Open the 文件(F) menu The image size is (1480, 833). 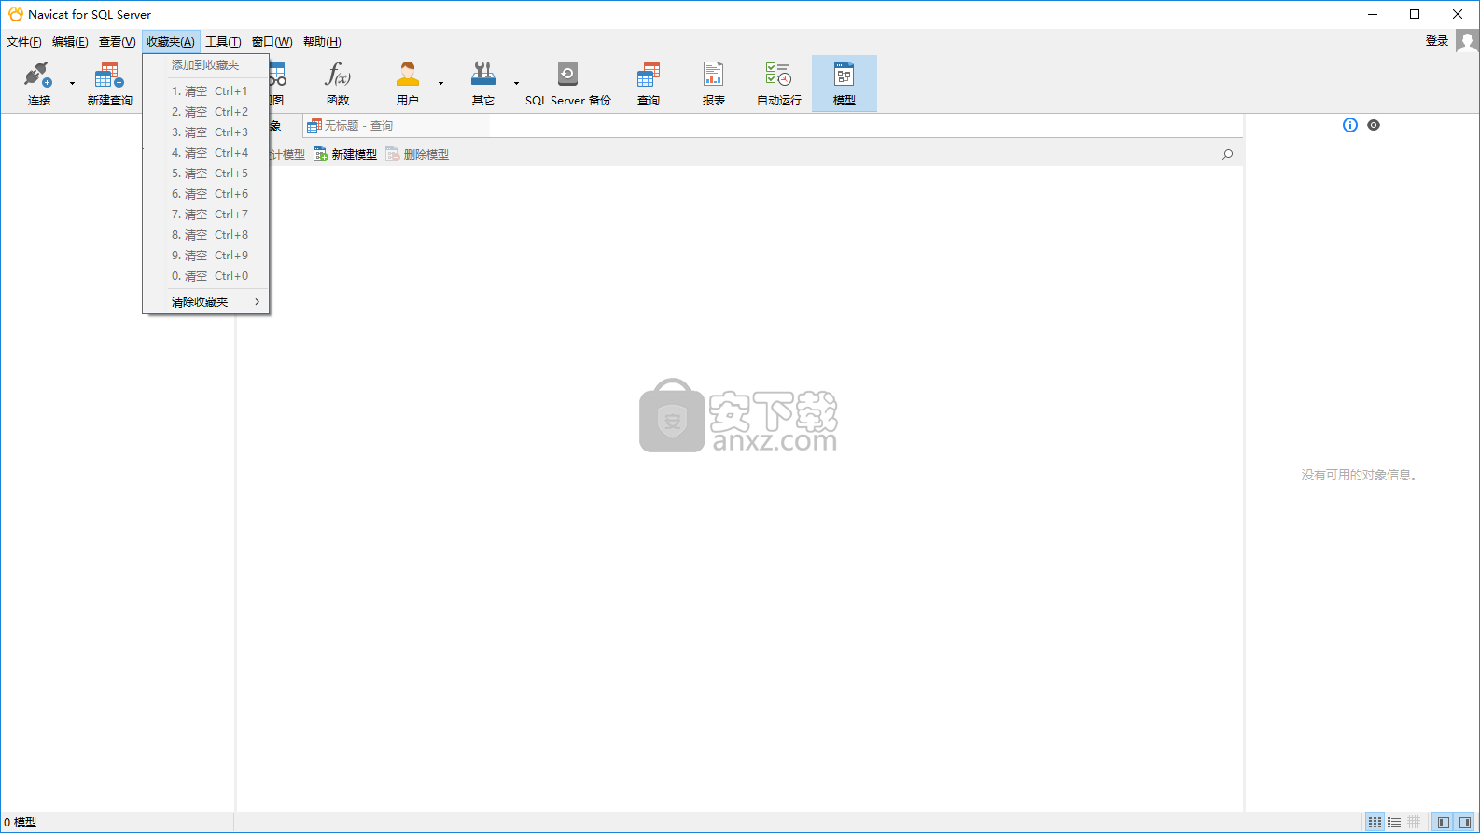pos(24,42)
